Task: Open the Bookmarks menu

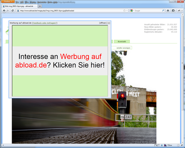Action: [x=42, y=2]
